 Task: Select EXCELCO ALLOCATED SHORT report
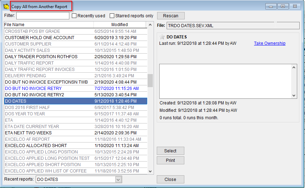click(76, 146)
